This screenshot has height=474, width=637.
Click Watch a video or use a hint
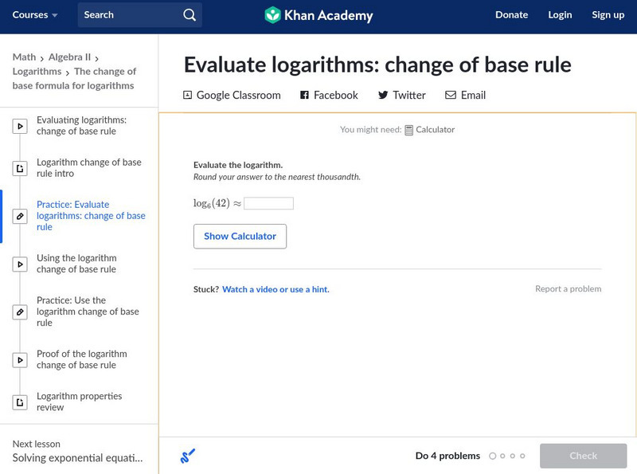pyautogui.click(x=276, y=289)
